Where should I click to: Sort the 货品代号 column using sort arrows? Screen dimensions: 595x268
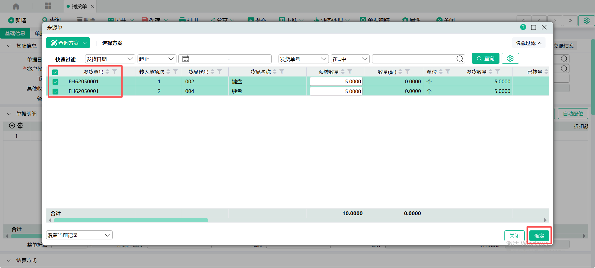point(213,72)
